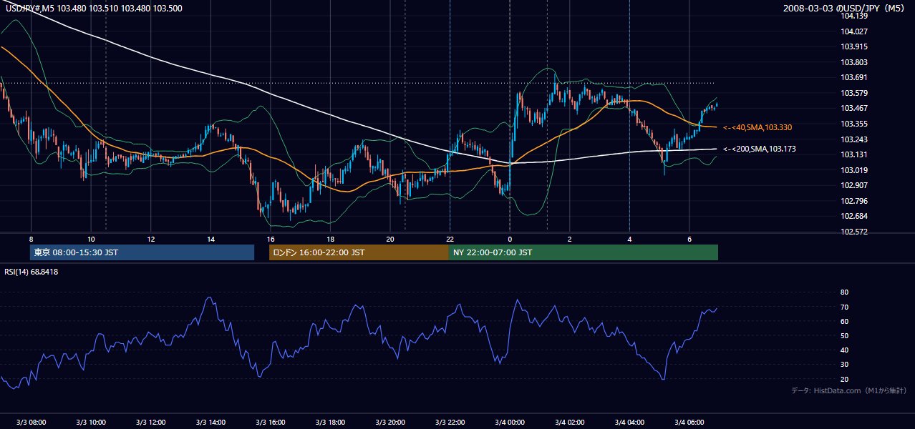Viewport: 915px width, 429px height.
Task: Click hour tick '18' under the price chart
Action: (330, 239)
